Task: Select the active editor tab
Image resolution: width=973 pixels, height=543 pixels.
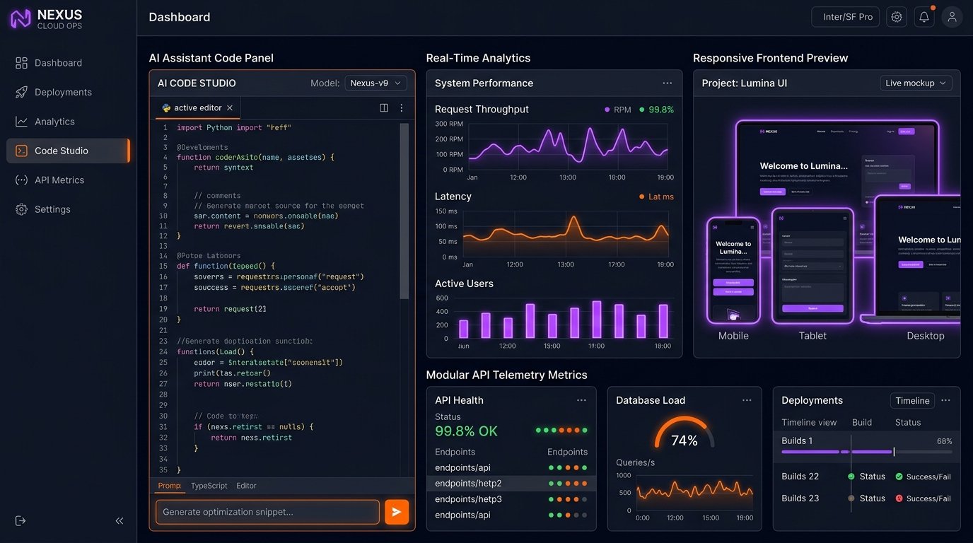Action: pyautogui.click(x=197, y=108)
